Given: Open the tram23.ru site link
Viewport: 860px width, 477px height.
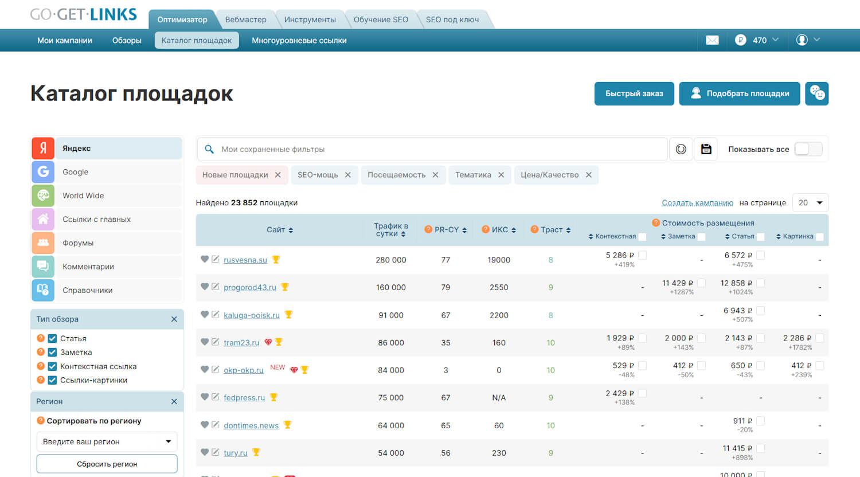Looking at the screenshot, I should pos(241,343).
